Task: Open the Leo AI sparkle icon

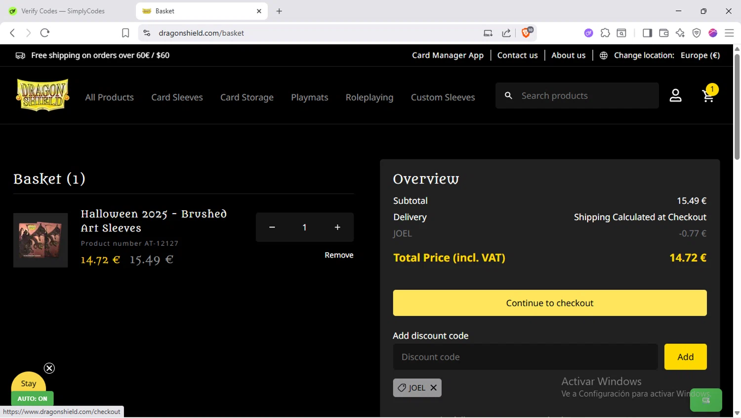Action: (x=680, y=33)
